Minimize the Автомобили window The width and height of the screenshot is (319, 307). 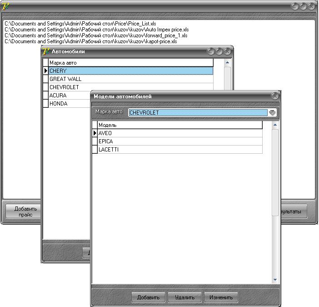point(210,51)
